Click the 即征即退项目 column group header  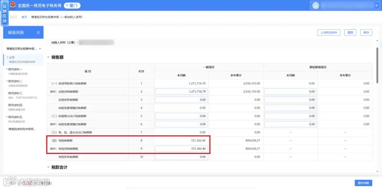[318, 67]
